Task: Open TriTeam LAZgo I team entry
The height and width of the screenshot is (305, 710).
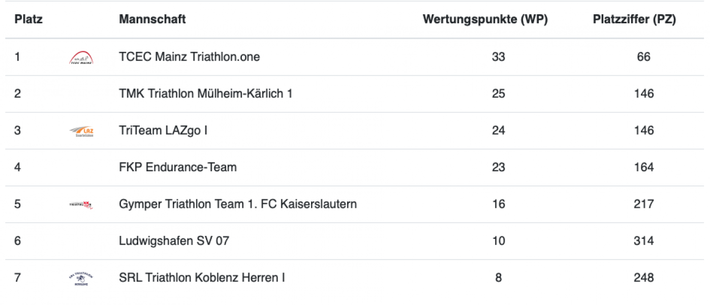Action: pyautogui.click(x=163, y=131)
